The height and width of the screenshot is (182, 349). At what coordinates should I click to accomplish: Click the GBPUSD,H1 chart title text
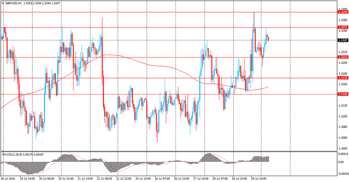click(13, 3)
